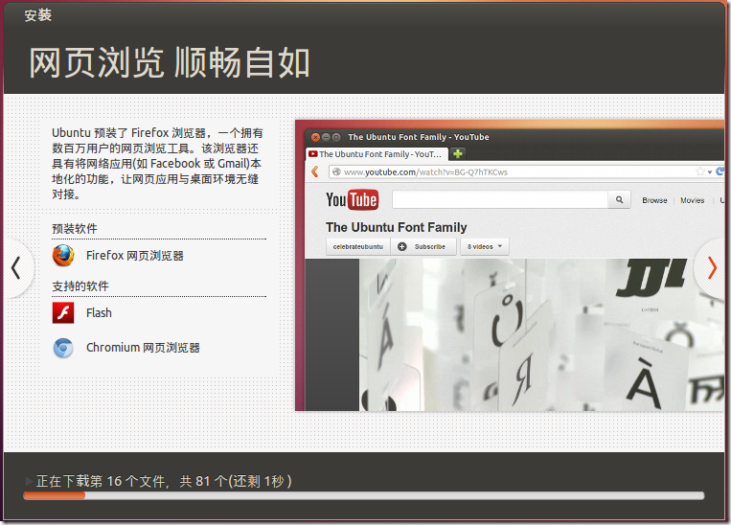
Task: Click the Ubuntu font video frame
Action: [x=541, y=334]
